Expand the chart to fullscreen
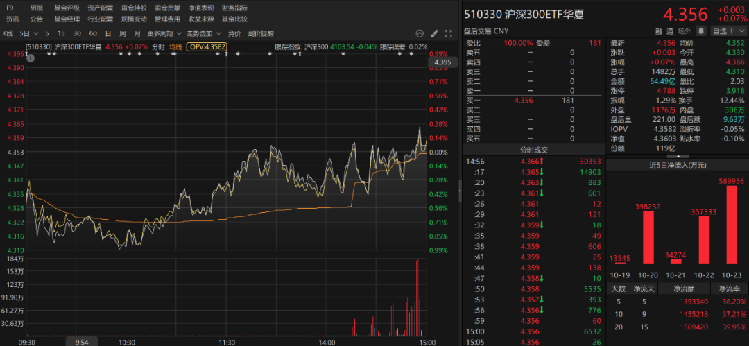This screenshot has width=749, height=346. [448, 33]
